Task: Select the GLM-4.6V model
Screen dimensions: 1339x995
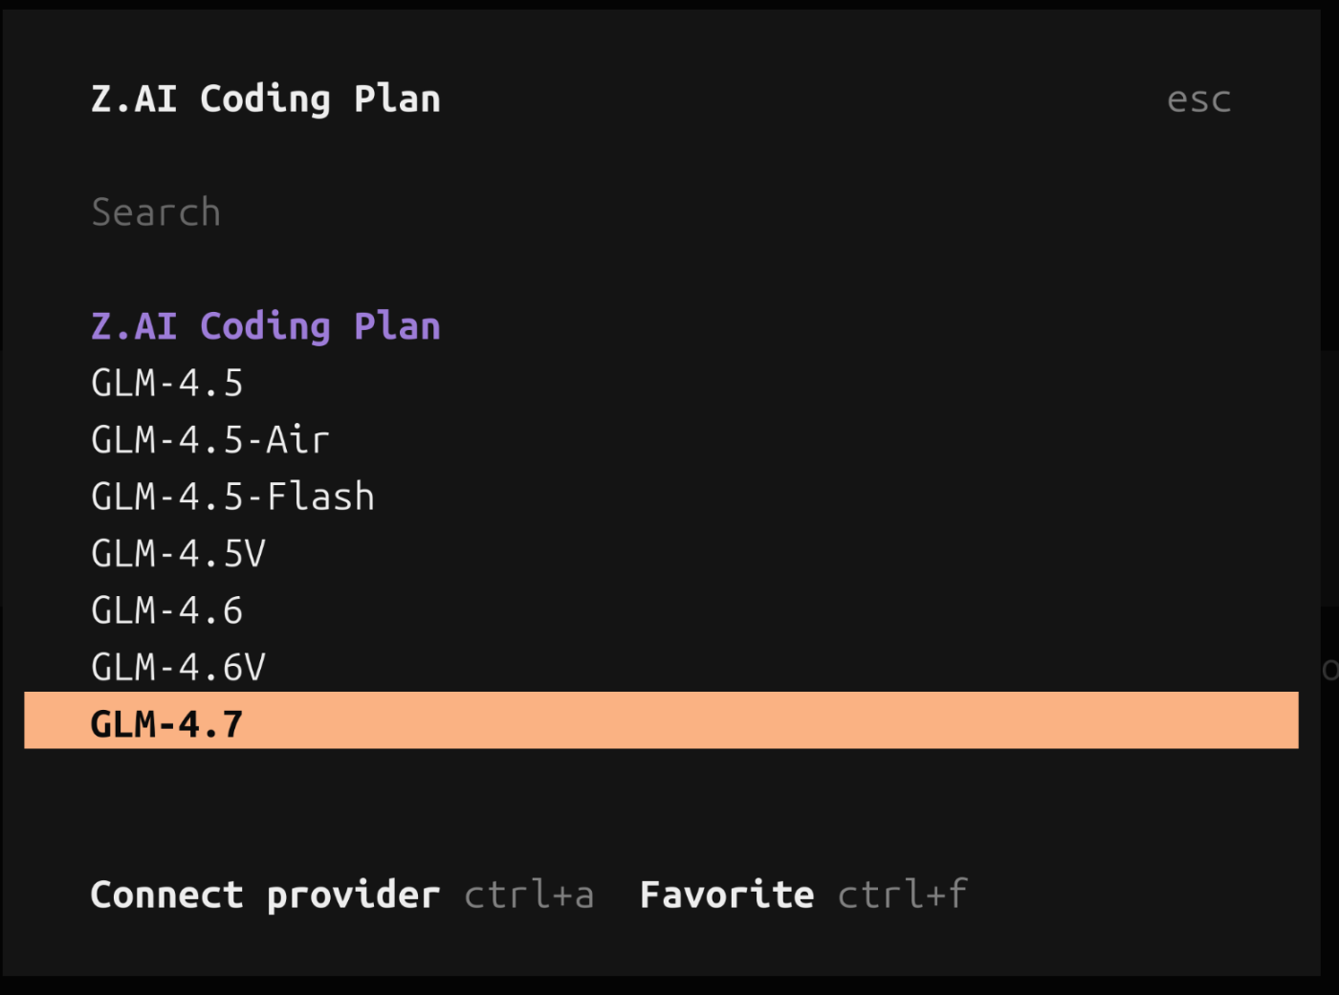Action: tap(178, 666)
